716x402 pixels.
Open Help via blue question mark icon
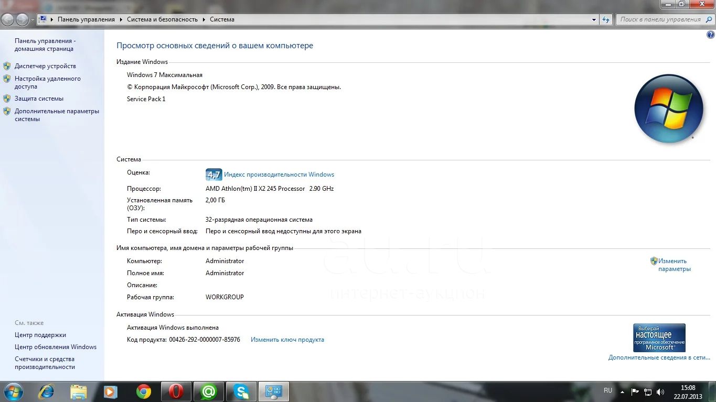[711, 35]
